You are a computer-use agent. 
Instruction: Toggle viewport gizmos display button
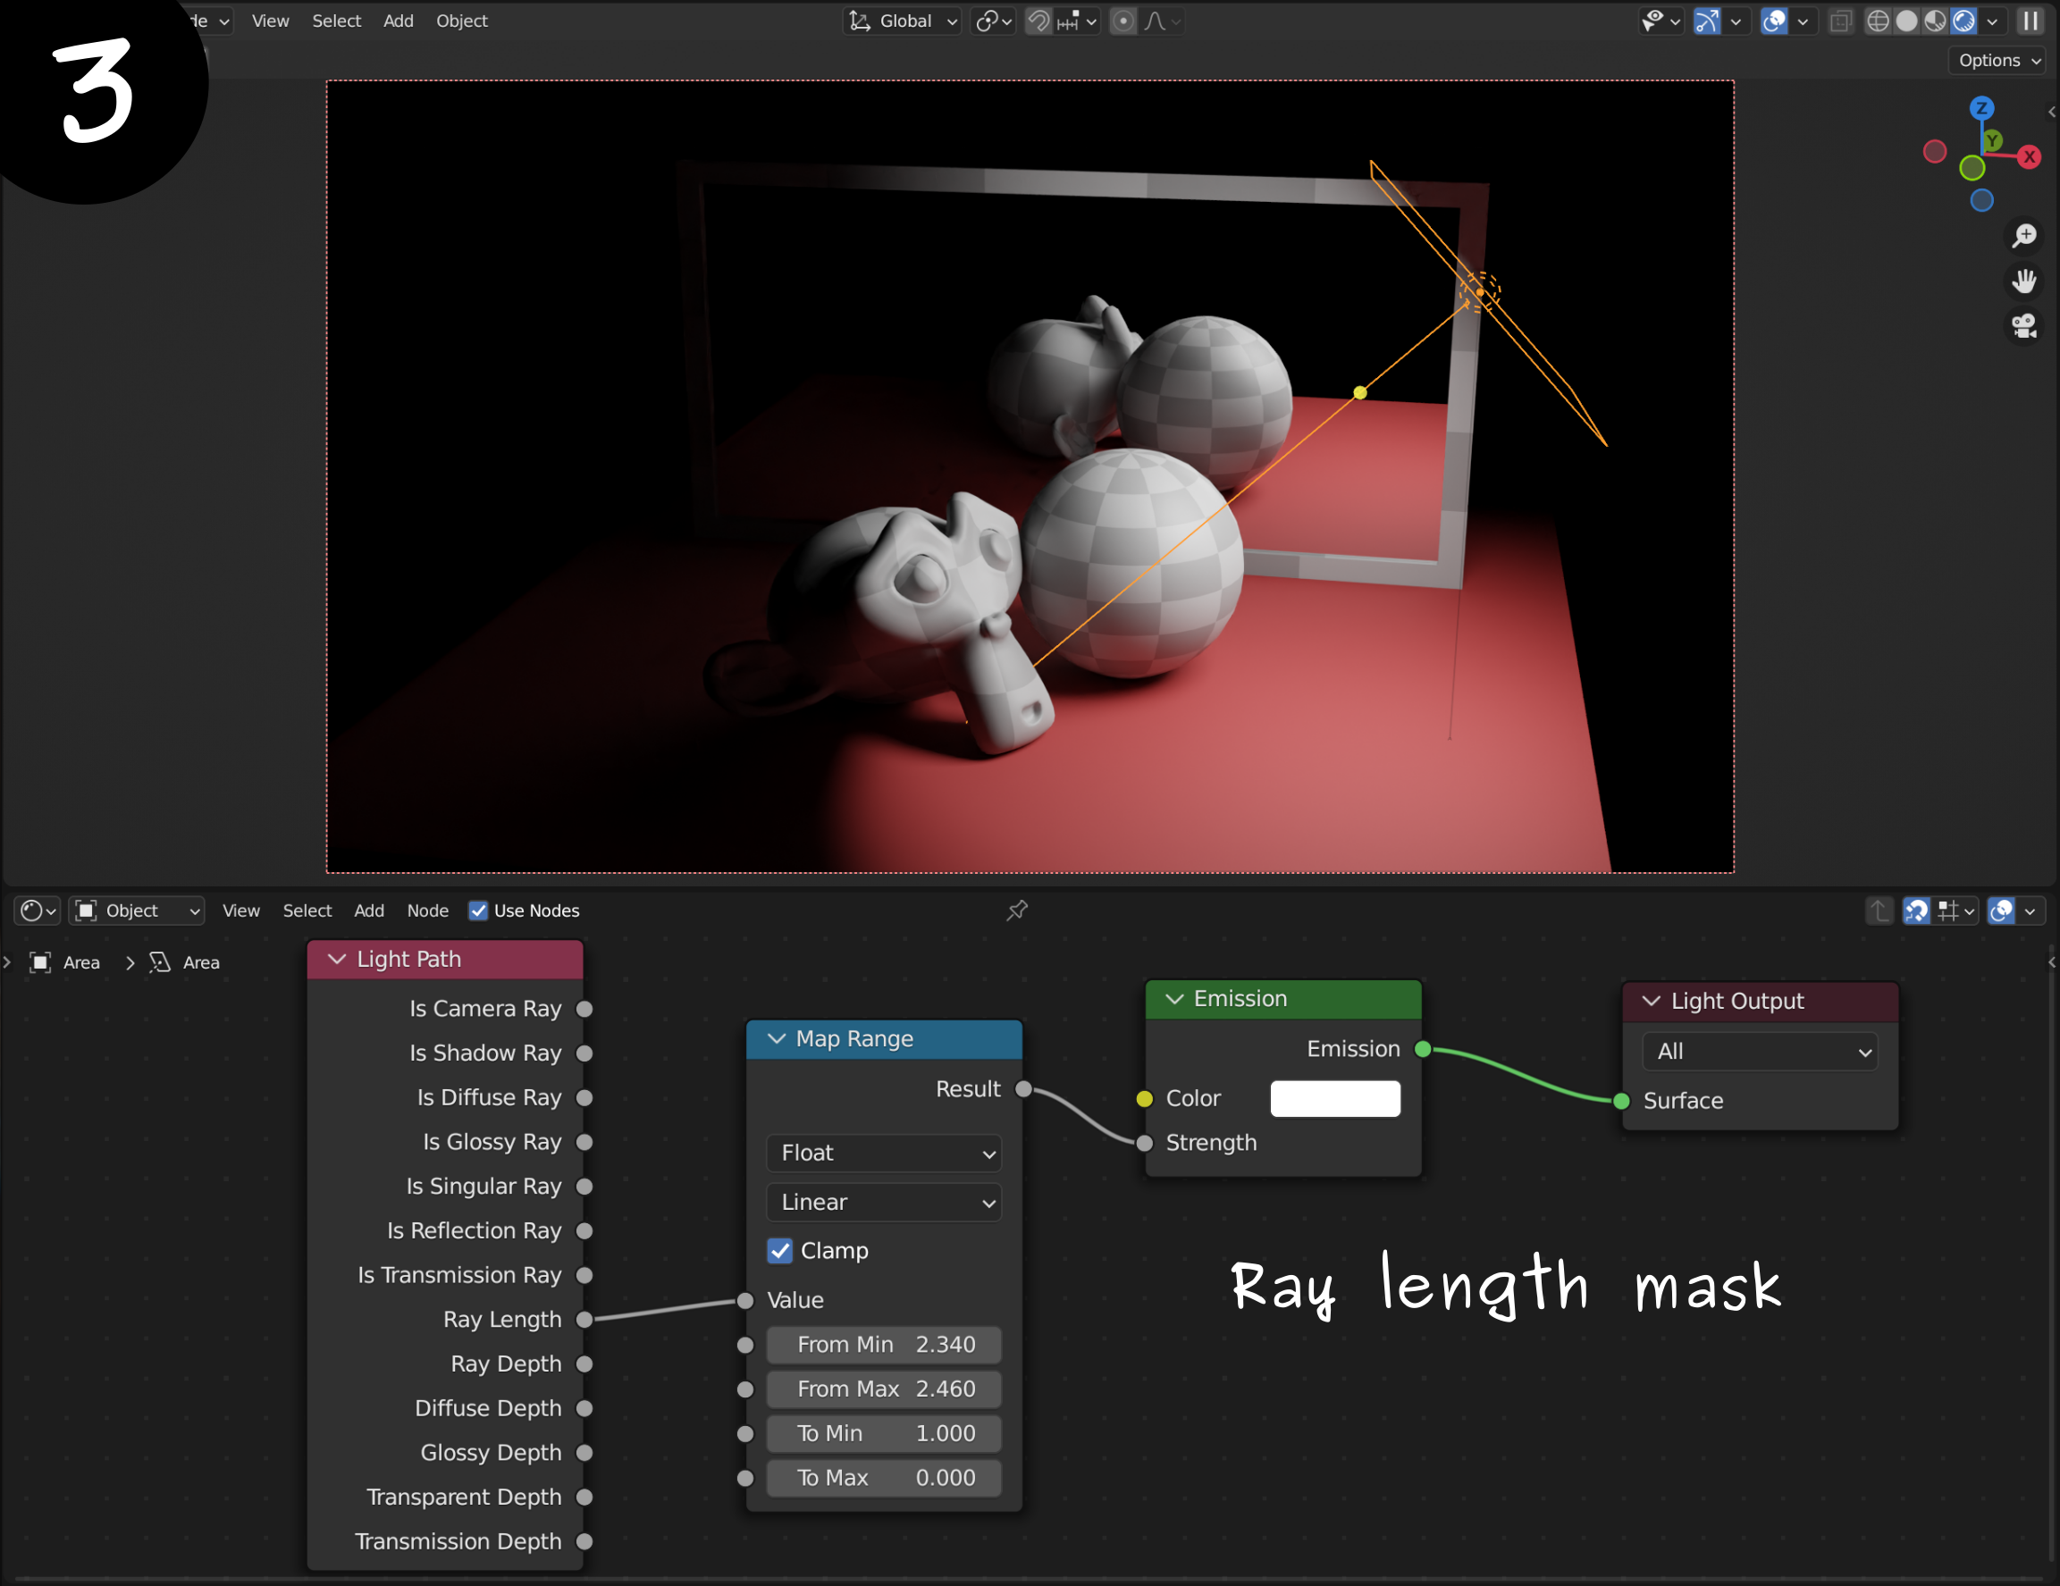pyautogui.click(x=1706, y=21)
